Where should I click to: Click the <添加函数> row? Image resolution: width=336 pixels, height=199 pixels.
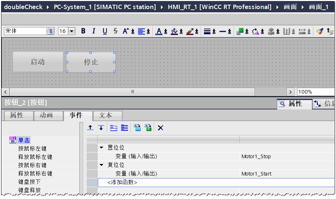pyautogui.click(x=122, y=182)
